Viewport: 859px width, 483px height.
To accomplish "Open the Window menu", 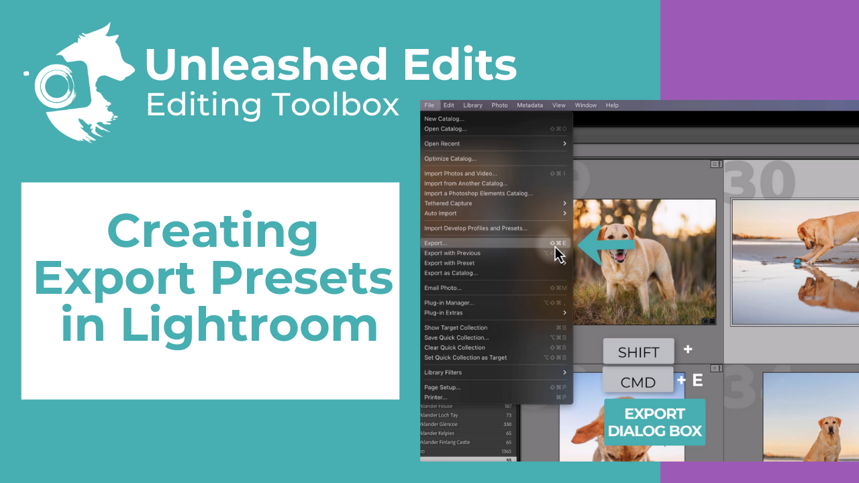I will click(586, 105).
